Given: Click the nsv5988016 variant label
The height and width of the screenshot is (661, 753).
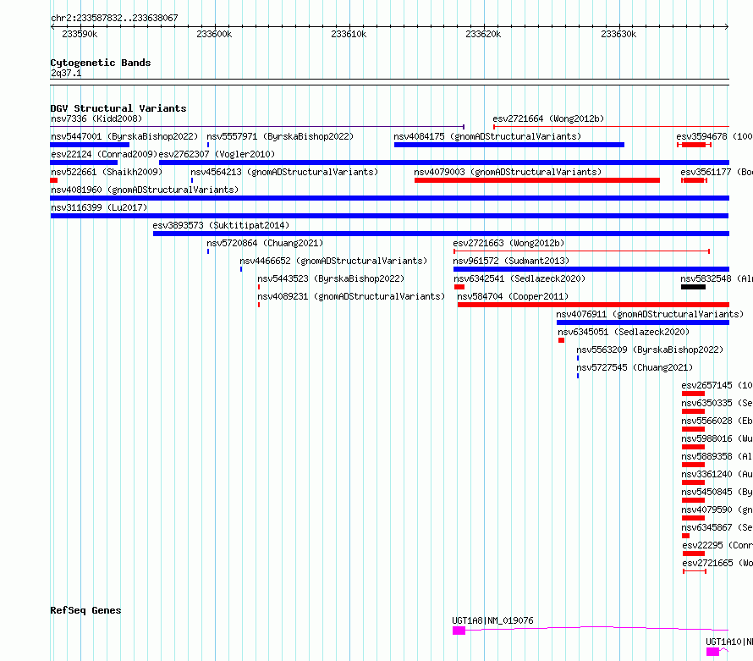Looking at the screenshot, I should tap(717, 438).
